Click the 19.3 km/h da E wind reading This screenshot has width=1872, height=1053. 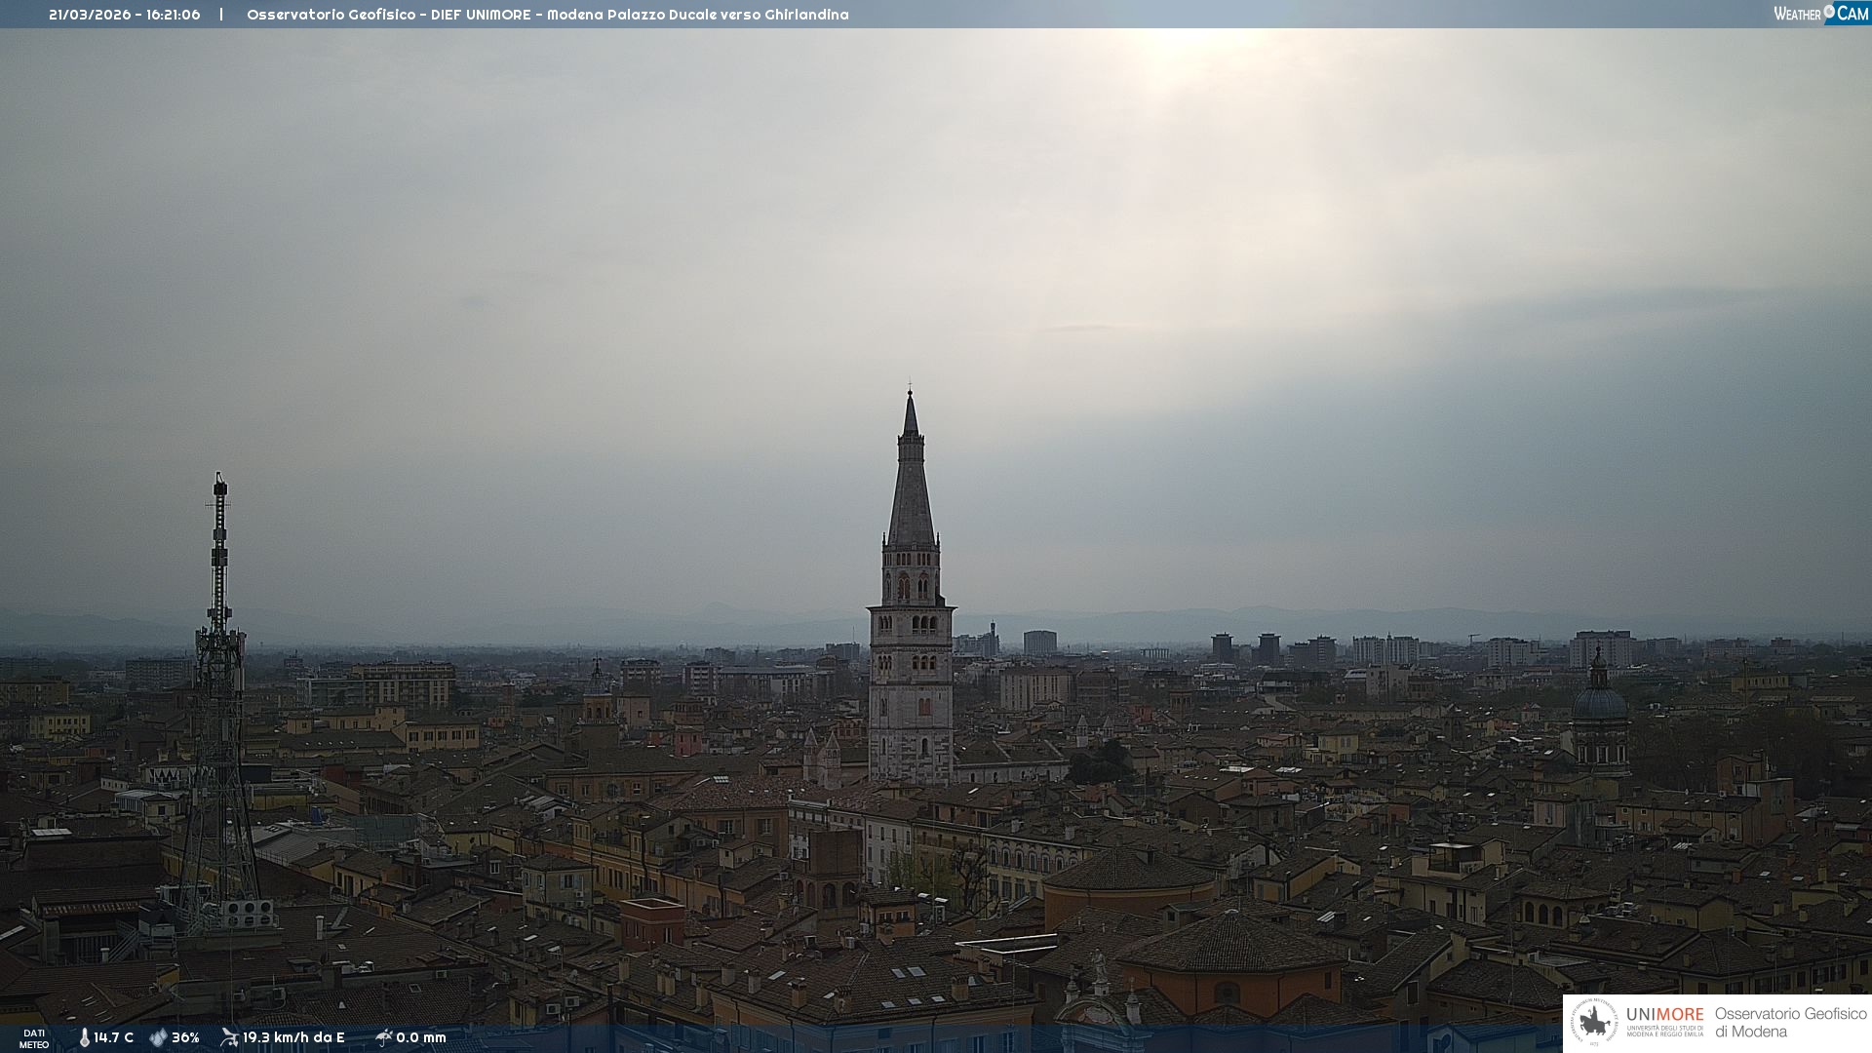pos(293,1037)
